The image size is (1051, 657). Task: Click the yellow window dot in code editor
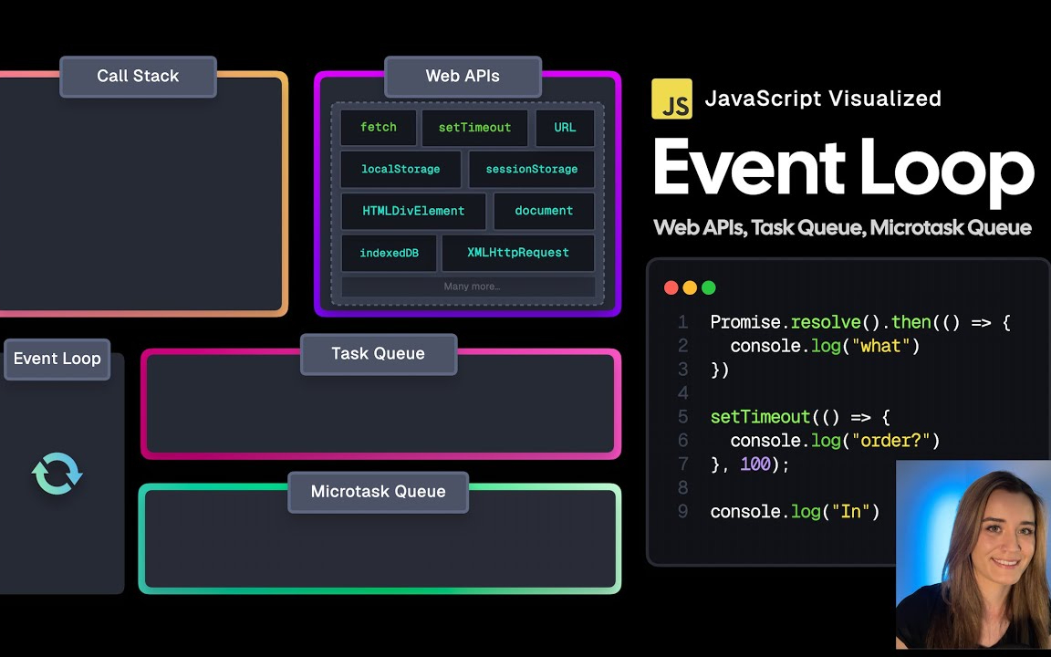[690, 287]
